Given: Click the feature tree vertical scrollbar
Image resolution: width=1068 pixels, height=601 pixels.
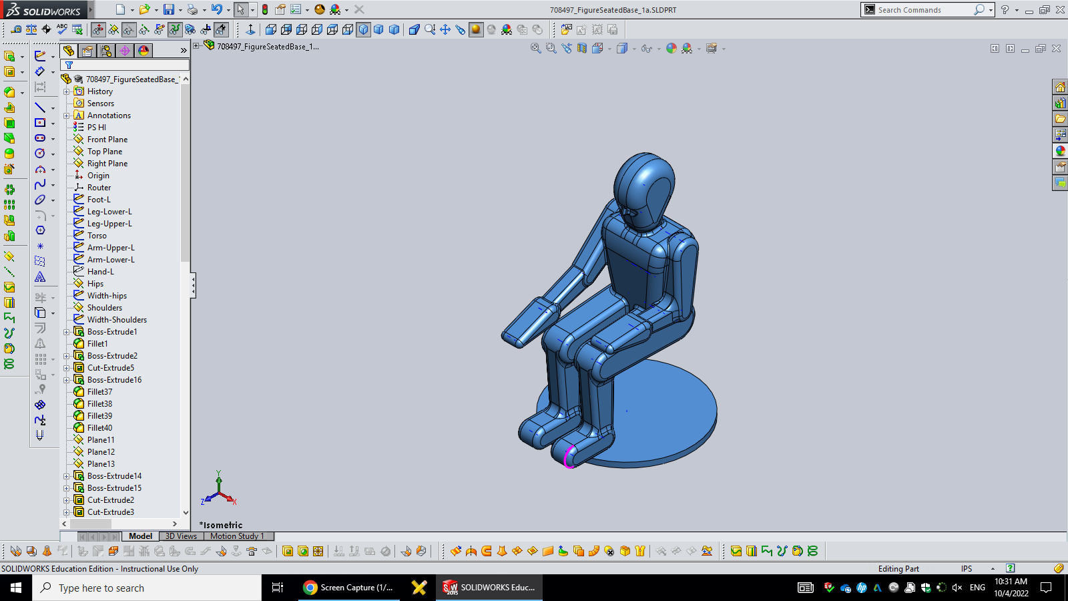Looking at the screenshot, I should [186, 295].
